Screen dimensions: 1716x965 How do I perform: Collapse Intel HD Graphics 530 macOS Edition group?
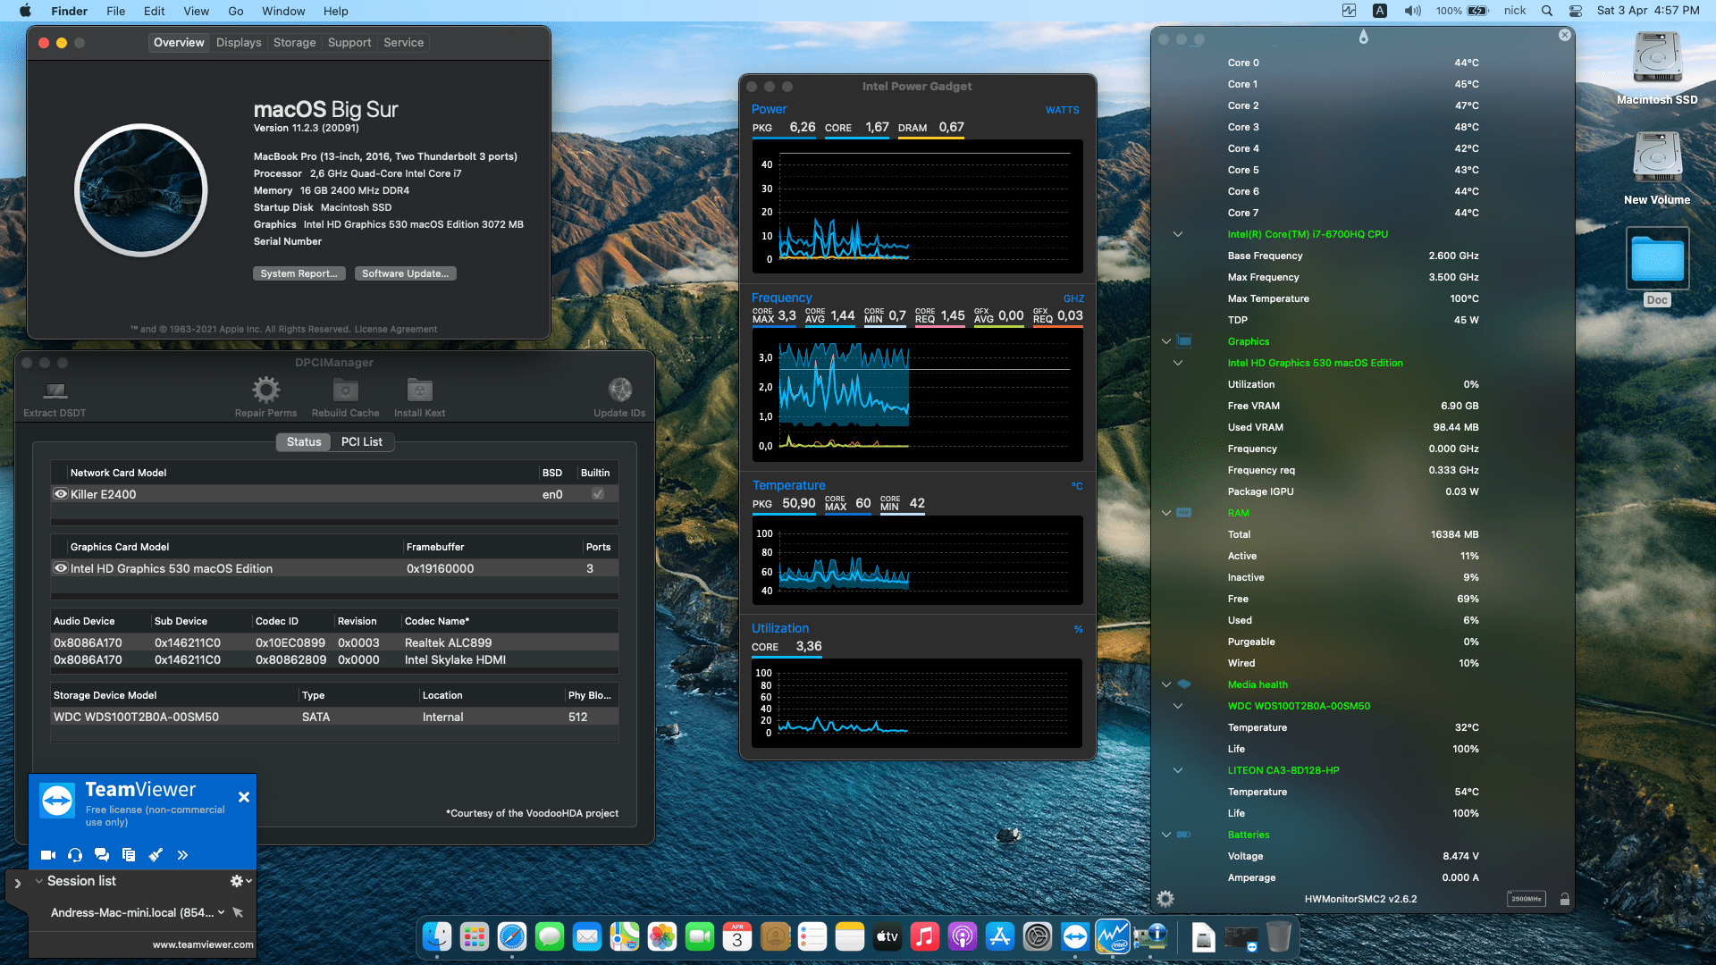pyautogui.click(x=1177, y=363)
